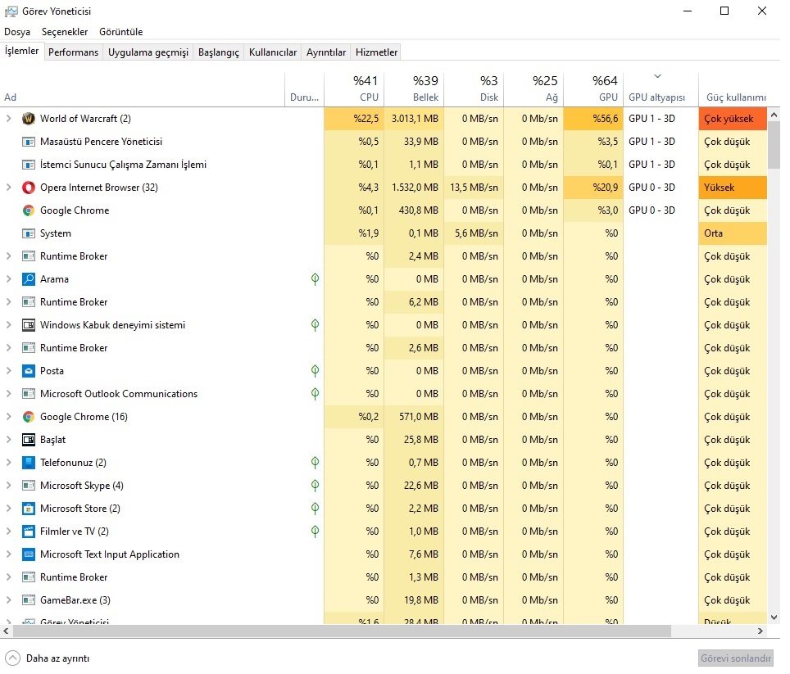Screen dimensions: 790x674
Task: Sort processes by the Bellek column
Action: point(414,89)
